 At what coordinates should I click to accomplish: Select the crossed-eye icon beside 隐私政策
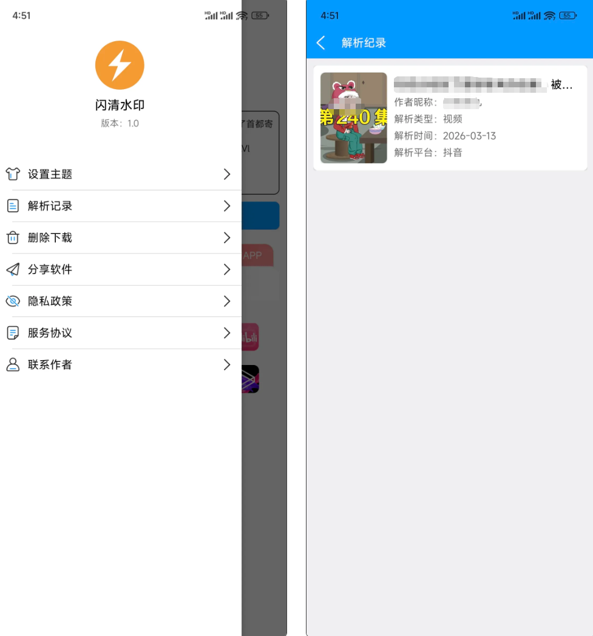pos(13,301)
